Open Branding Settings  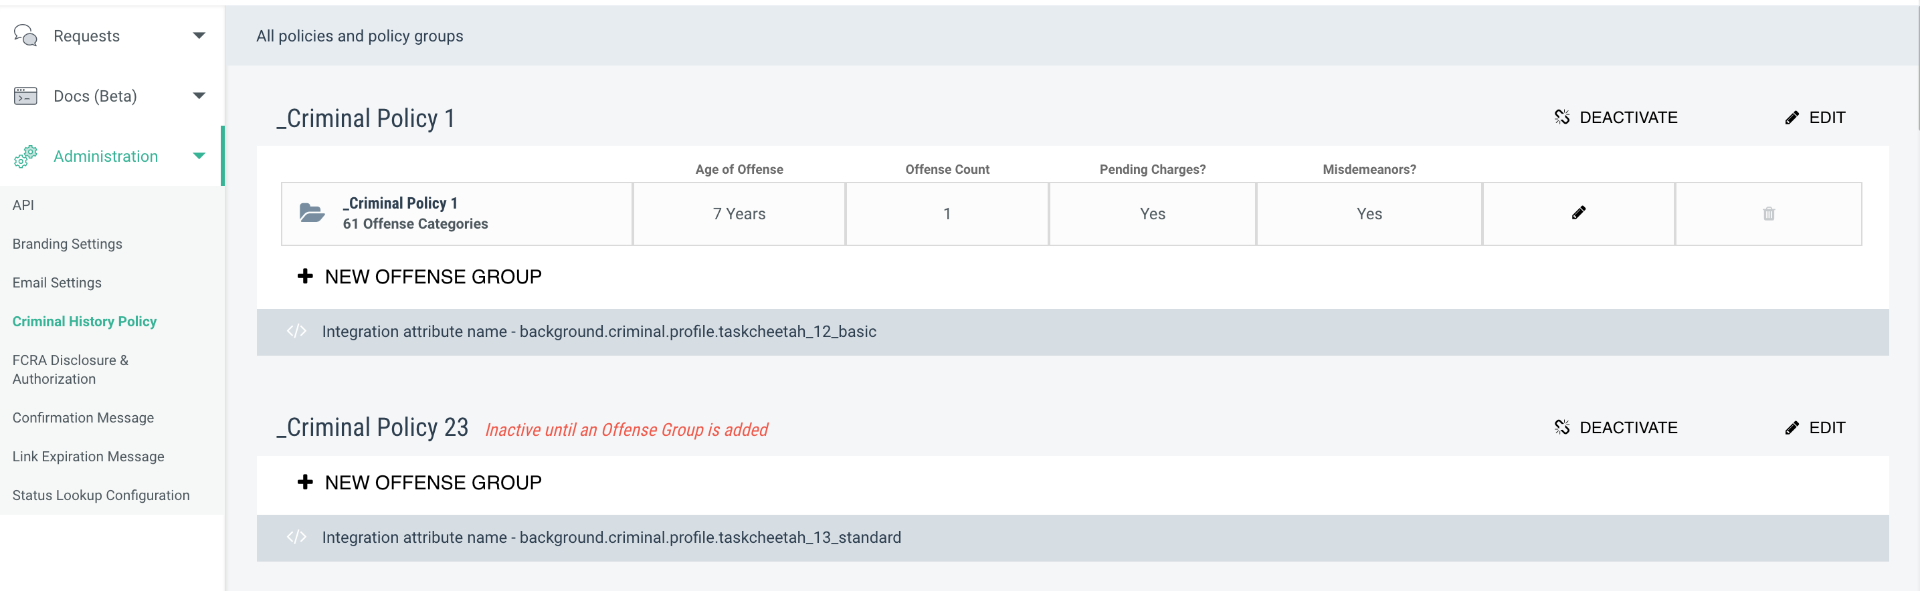click(x=67, y=244)
